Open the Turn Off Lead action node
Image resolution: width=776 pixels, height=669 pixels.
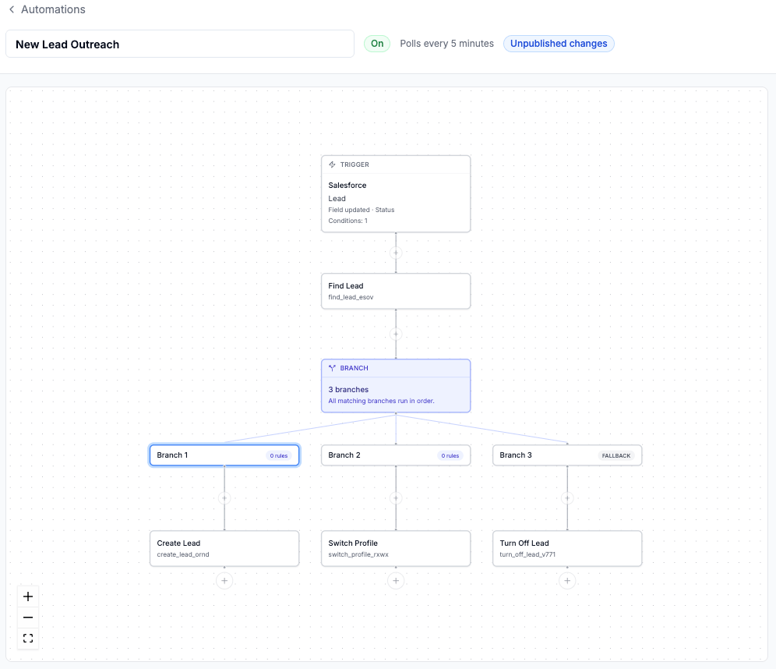[x=567, y=549]
